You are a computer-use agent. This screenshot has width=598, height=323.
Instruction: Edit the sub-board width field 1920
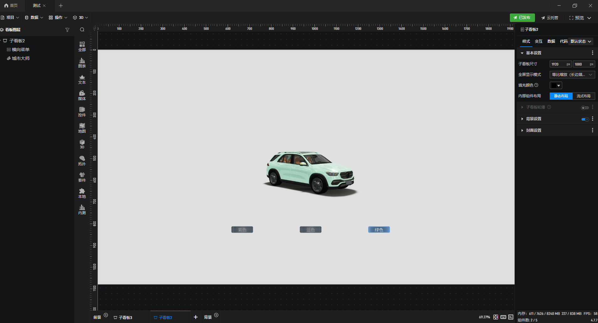[561, 64]
